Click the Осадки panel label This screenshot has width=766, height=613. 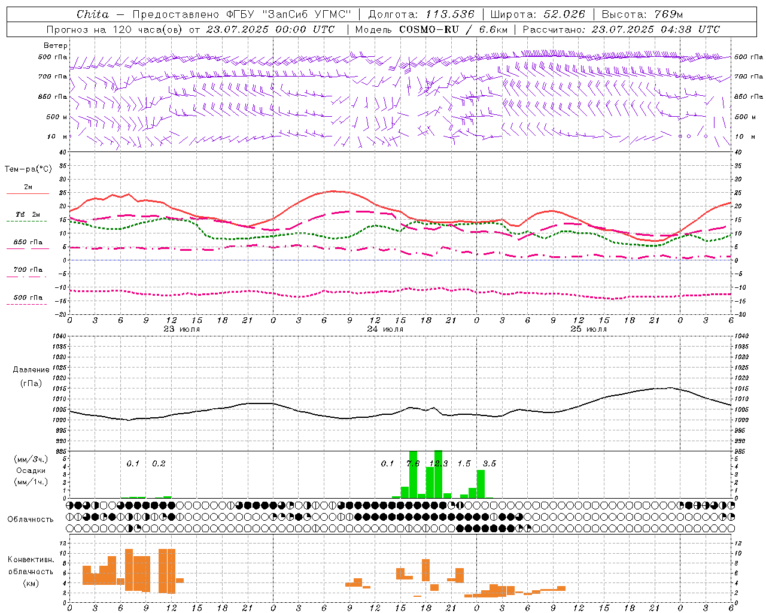point(31,471)
